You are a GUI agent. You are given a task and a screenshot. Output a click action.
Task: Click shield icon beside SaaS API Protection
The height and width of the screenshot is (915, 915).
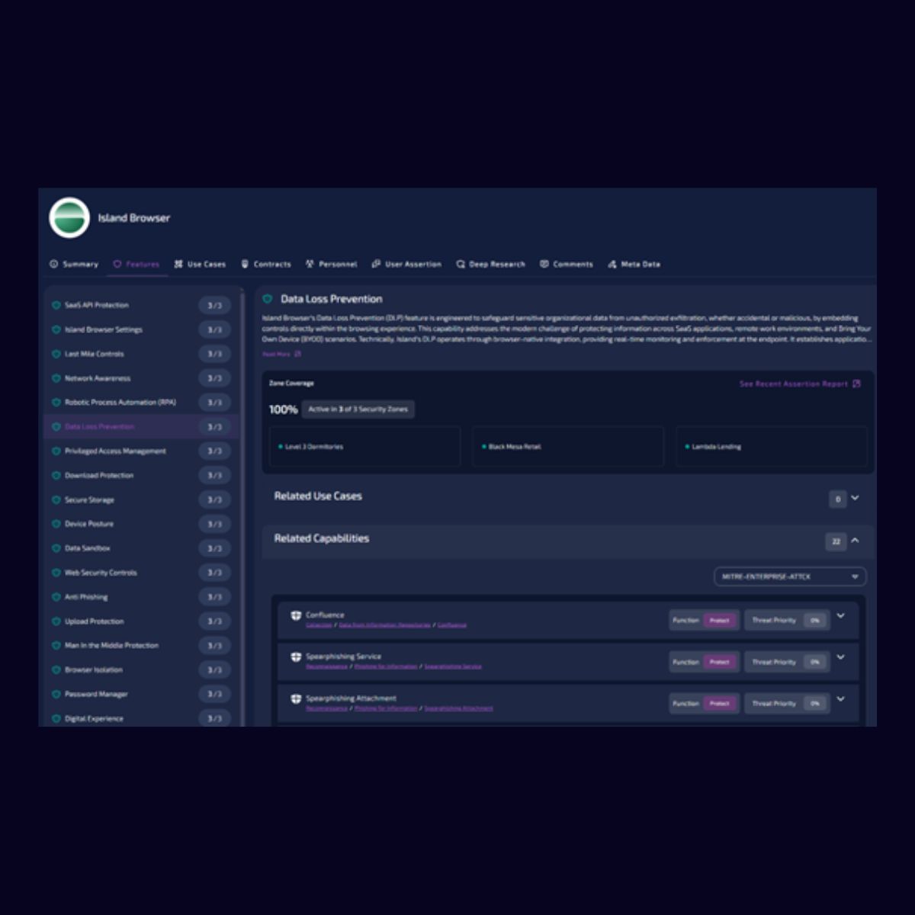[56, 305]
